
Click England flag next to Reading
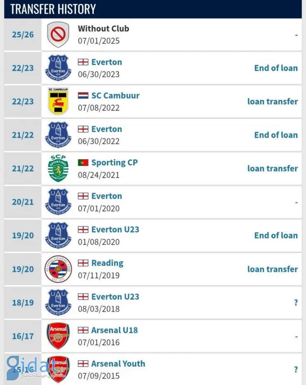click(x=83, y=263)
